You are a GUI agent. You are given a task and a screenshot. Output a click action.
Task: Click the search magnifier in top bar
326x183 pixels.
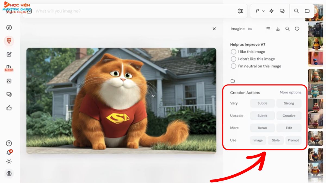click(x=296, y=11)
